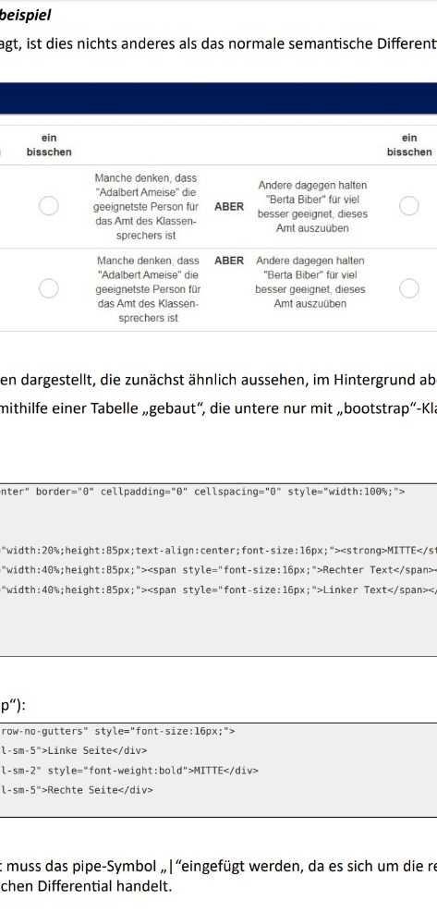
Task: Click code line containing 'Linker Text</span>'
Action: point(218,590)
